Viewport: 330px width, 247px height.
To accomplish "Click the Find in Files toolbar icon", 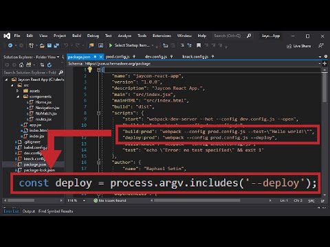I will coord(91,45).
